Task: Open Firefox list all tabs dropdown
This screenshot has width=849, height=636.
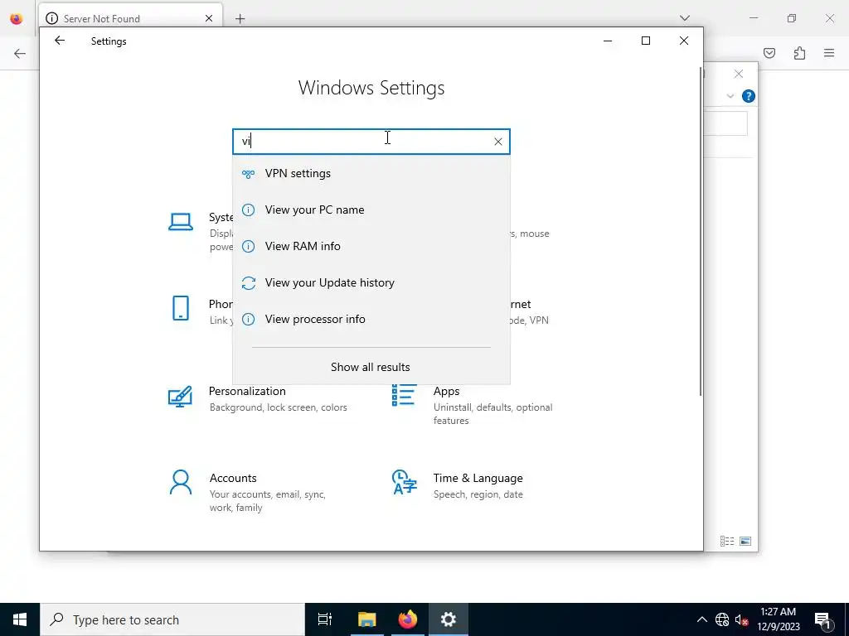Action: 684,18
